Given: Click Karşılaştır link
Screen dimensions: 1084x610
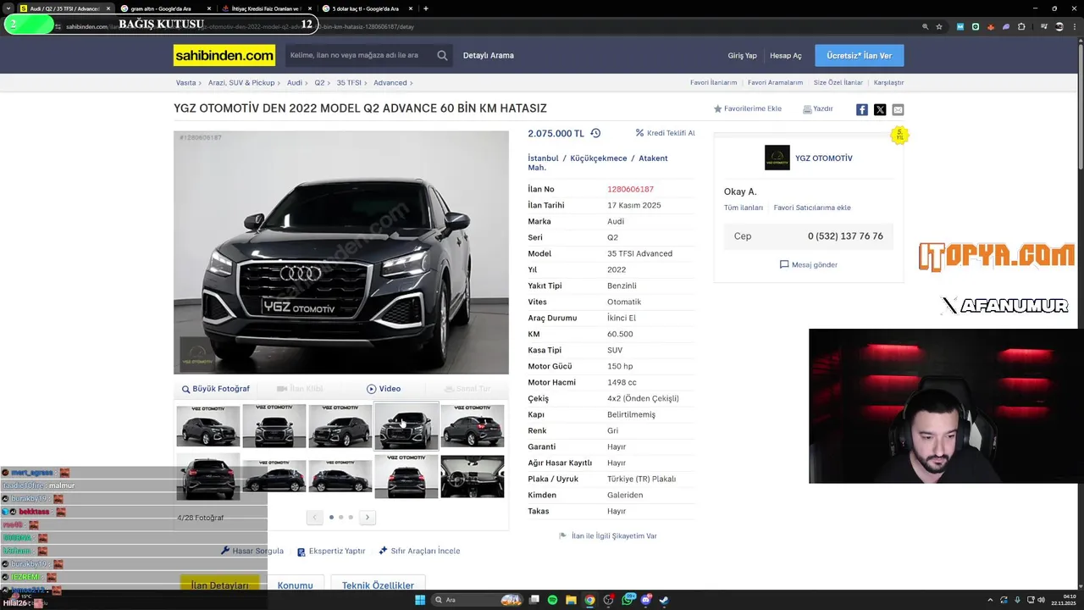Looking at the screenshot, I should (x=888, y=83).
